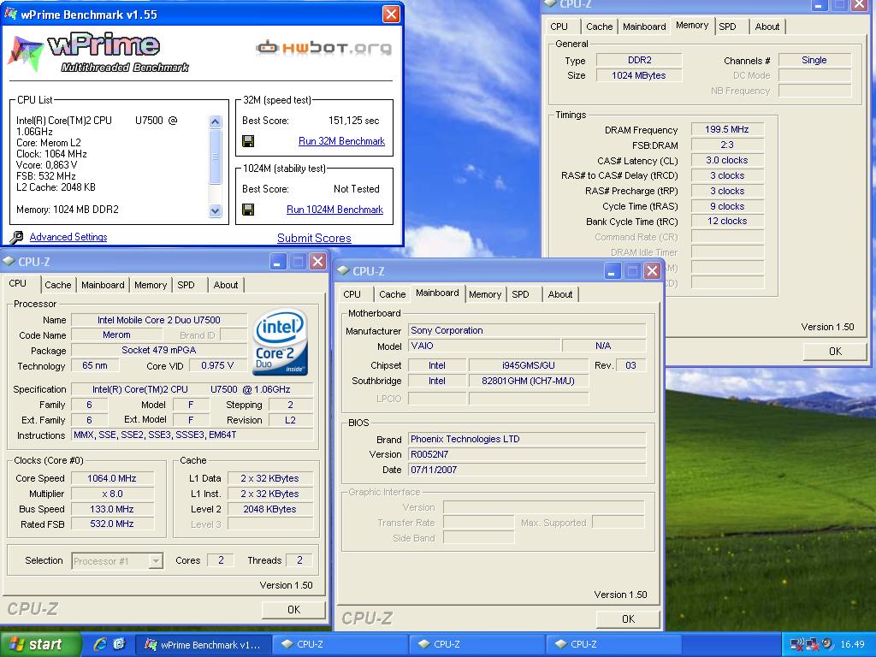Image resolution: width=876 pixels, height=657 pixels.
Task: Click the second quick launch icon
Action: click(x=119, y=644)
